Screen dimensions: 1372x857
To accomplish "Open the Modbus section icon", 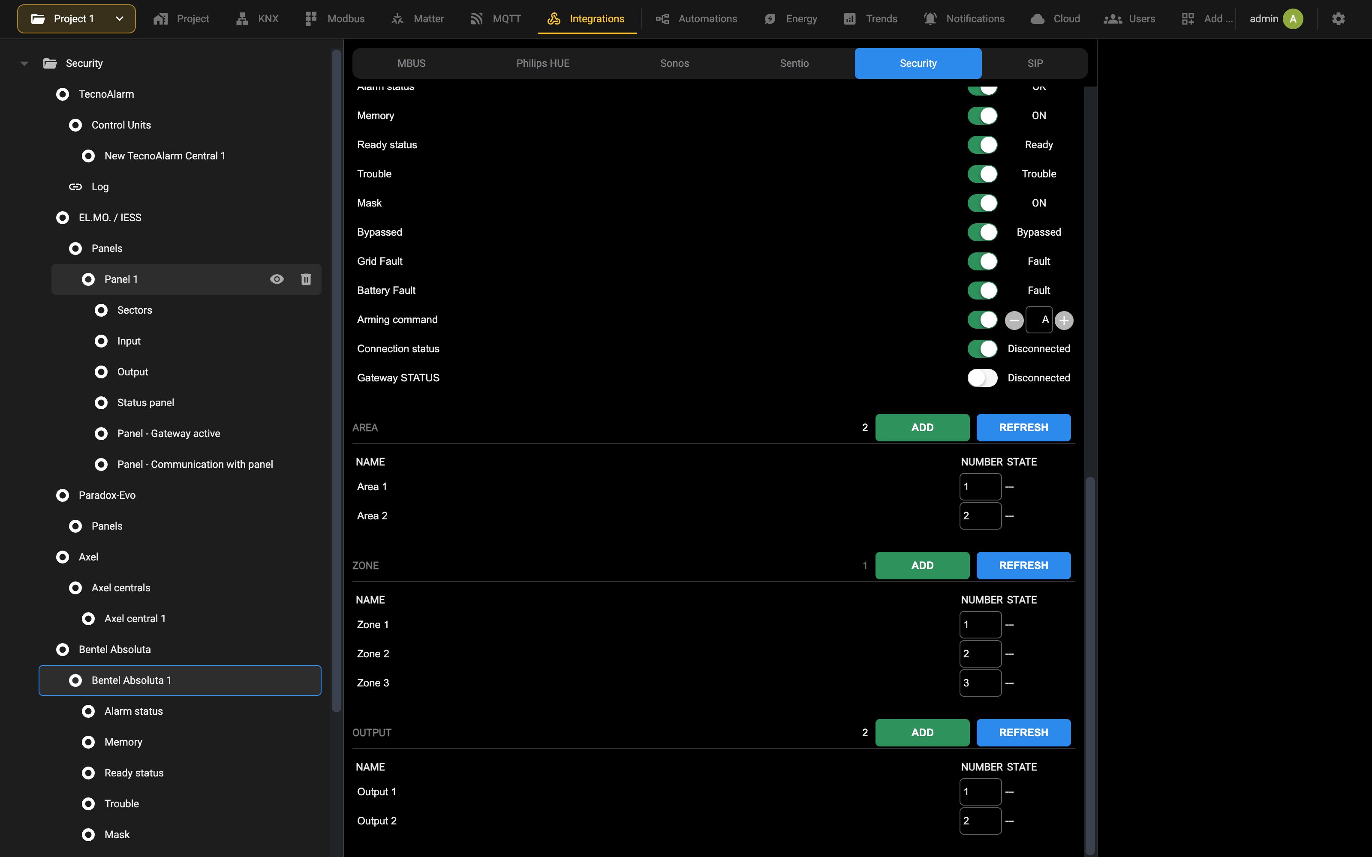I will tap(311, 19).
